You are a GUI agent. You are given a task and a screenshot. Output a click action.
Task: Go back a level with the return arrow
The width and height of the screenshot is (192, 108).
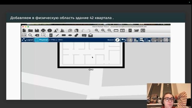tap(124, 40)
